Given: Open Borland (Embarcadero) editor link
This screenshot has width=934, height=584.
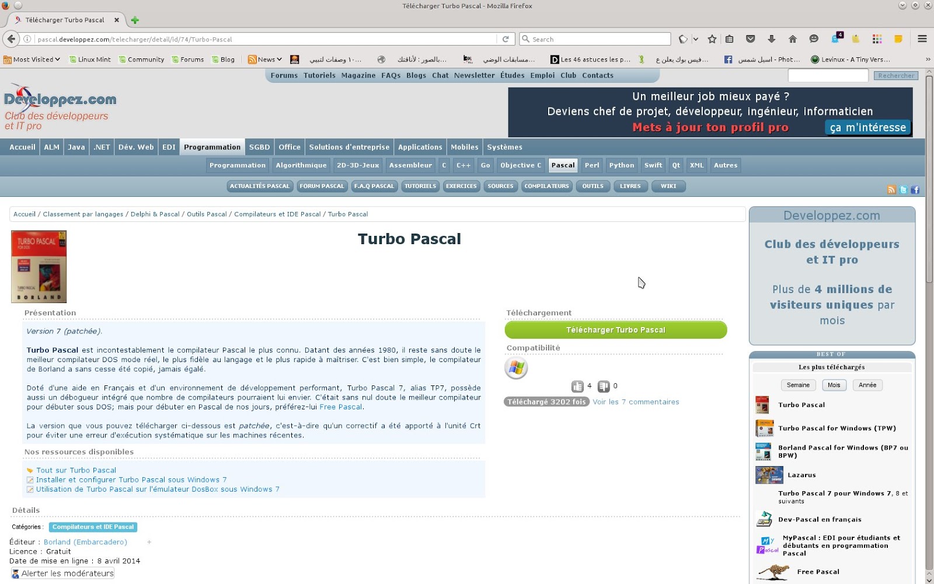Looking at the screenshot, I should pos(85,542).
